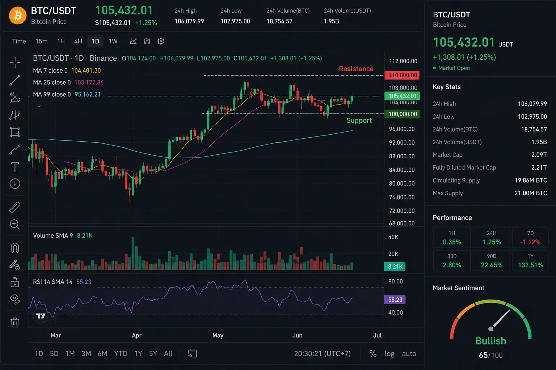Hide all drawings with eye icon
Screen dimensions: 556x370
coord(15,299)
